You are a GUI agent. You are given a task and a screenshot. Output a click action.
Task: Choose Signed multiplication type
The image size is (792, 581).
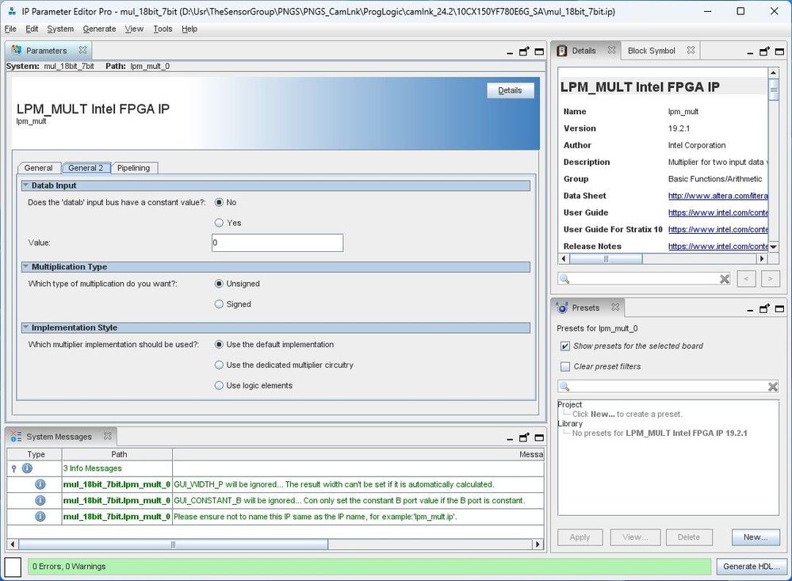(x=219, y=304)
